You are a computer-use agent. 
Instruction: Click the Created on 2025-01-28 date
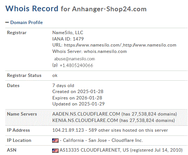(x=78, y=92)
